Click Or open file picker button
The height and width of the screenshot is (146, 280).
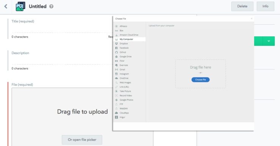coord(82,140)
